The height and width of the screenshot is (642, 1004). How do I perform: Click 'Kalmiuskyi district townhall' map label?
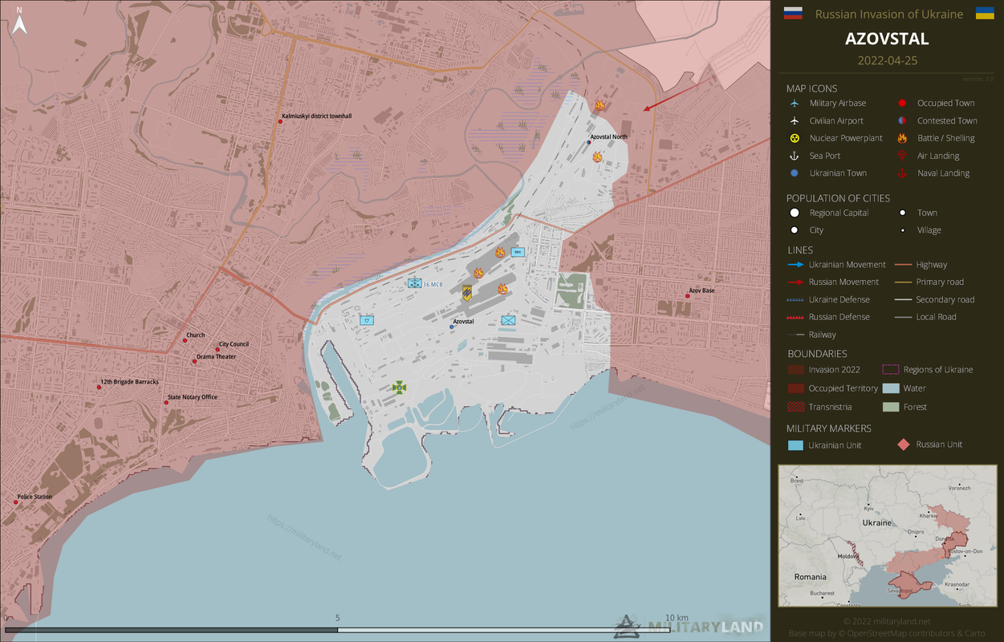tap(316, 116)
